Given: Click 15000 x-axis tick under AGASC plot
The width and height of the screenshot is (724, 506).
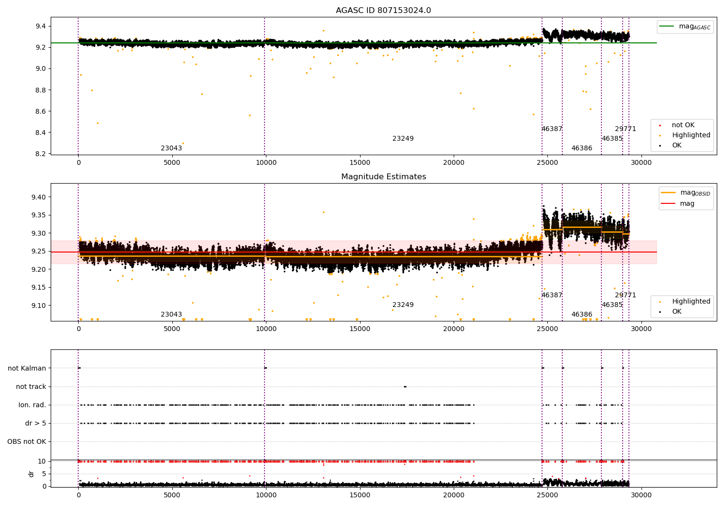Looking at the screenshot, I should 360,163.
